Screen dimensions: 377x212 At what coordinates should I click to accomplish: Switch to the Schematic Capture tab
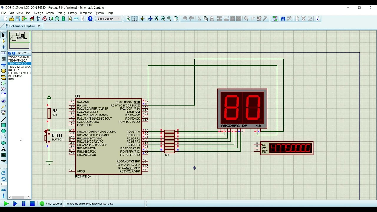(22, 26)
